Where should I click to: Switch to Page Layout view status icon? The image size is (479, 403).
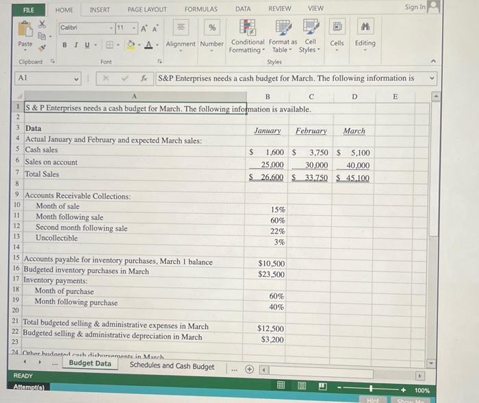click(x=302, y=386)
